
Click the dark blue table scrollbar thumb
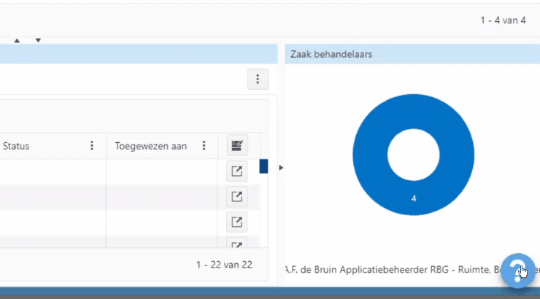[x=263, y=166]
